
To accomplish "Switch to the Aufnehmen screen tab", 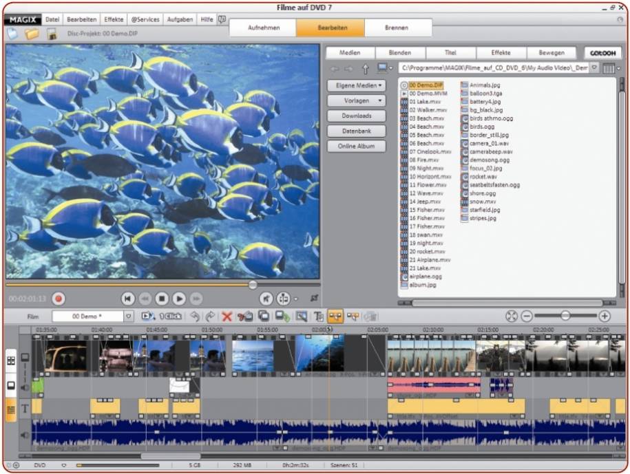I will tap(264, 28).
